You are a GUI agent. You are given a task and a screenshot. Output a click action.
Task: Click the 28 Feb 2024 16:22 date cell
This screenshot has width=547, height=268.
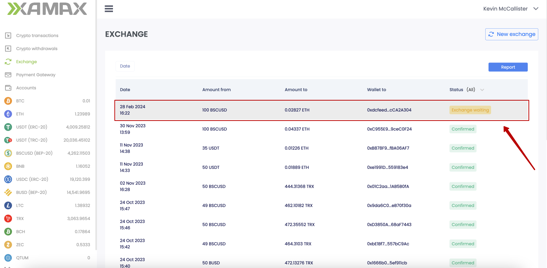pyautogui.click(x=133, y=110)
